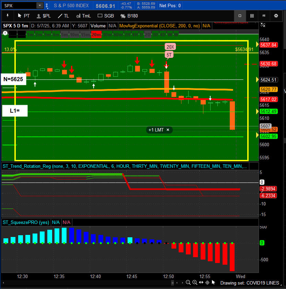Click the Volume study label
This screenshot has height=289, width=286.
pos(98,26)
